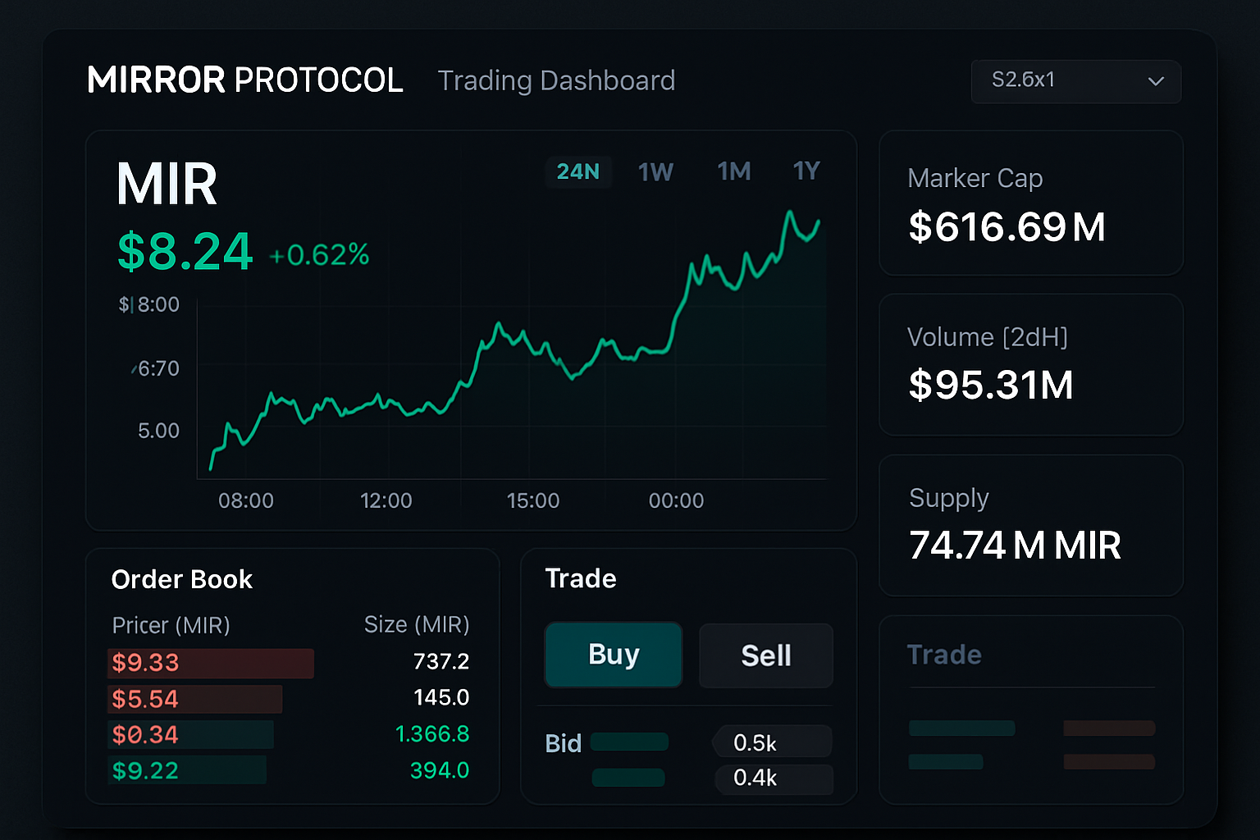Viewport: 1260px width, 840px height.
Task: Open the lower Trade panel
Action: pos(1030,710)
